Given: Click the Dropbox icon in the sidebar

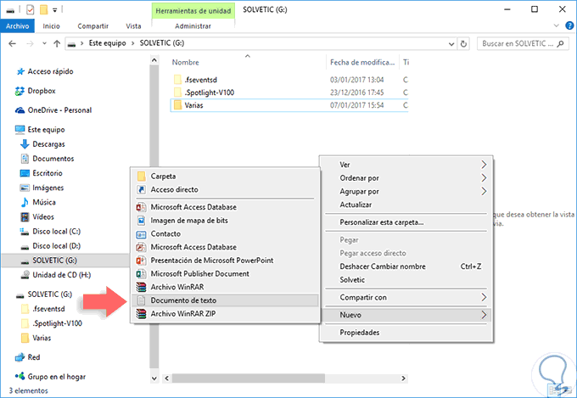Looking at the screenshot, I should 20,91.
